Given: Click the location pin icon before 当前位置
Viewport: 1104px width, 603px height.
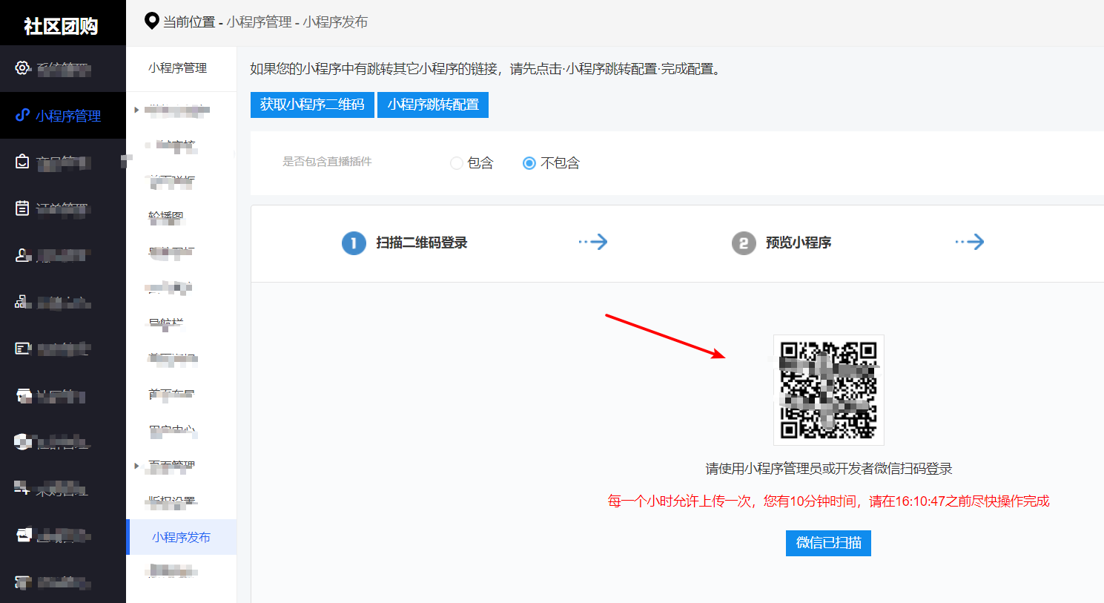Looking at the screenshot, I should pyautogui.click(x=152, y=21).
